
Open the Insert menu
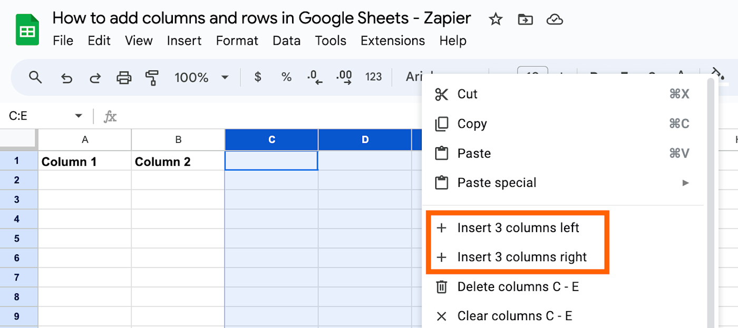[x=184, y=41]
